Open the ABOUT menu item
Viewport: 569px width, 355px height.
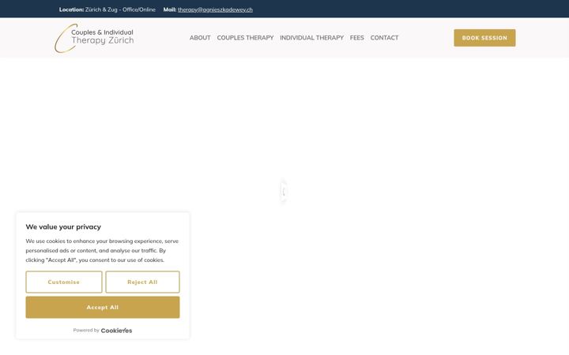point(200,38)
